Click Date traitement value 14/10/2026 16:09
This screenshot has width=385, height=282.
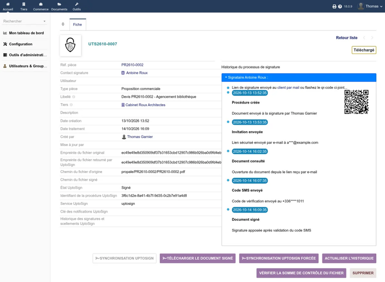pyautogui.click(x=135, y=129)
